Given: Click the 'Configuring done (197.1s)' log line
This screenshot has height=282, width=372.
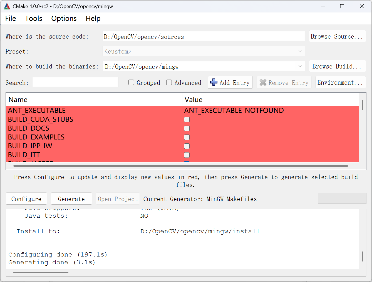Looking at the screenshot, I should tap(58, 255).
